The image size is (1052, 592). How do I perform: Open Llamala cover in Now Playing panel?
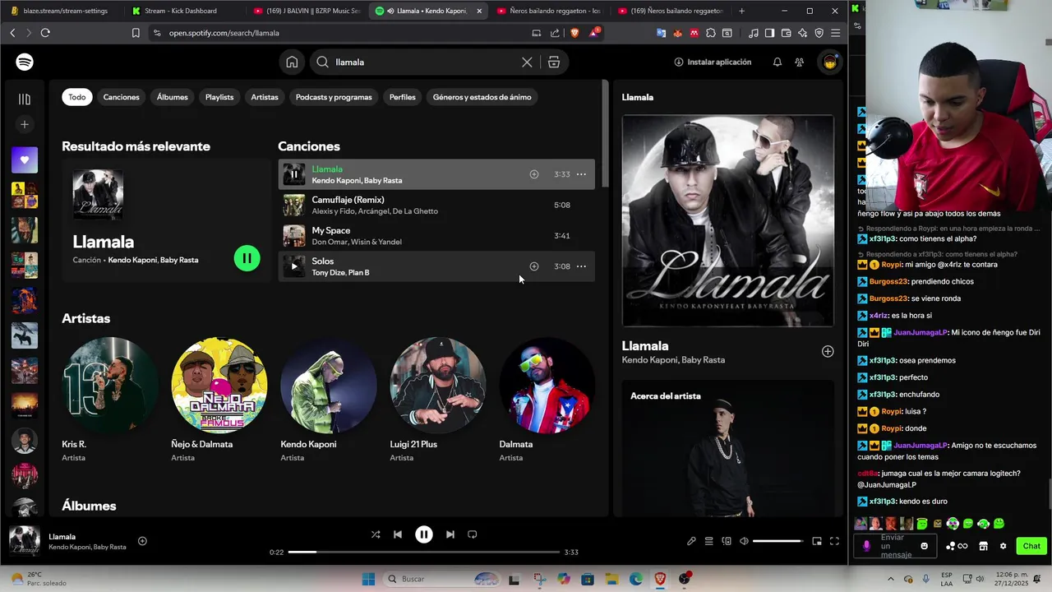728,220
